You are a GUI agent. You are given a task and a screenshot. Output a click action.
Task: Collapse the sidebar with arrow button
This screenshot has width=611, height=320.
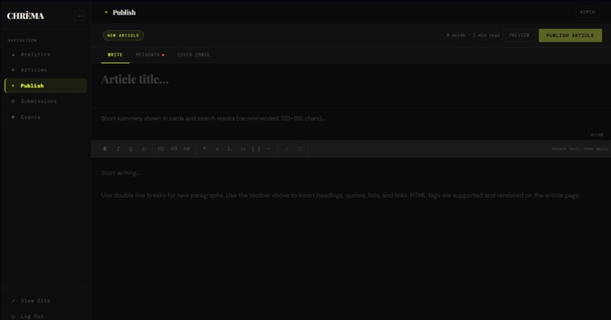point(79,16)
